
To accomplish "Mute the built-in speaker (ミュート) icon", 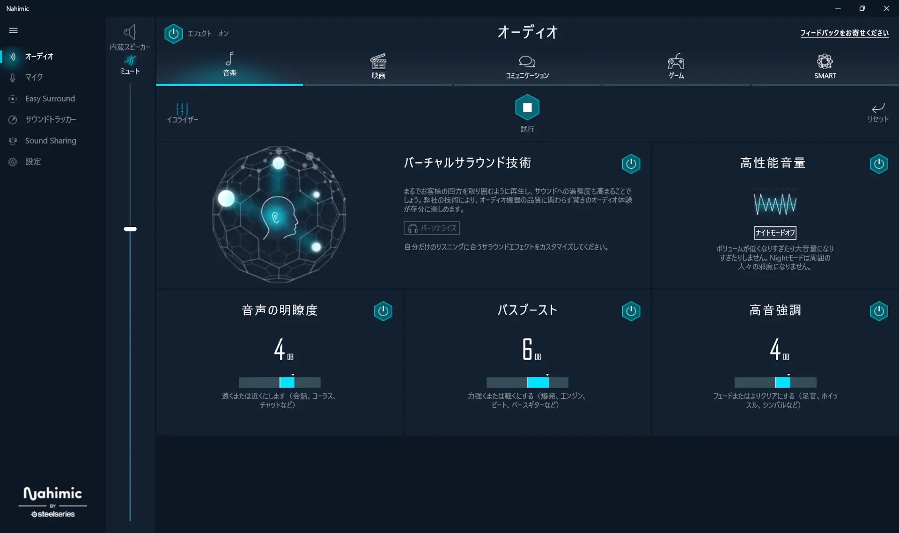I will click(x=130, y=61).
